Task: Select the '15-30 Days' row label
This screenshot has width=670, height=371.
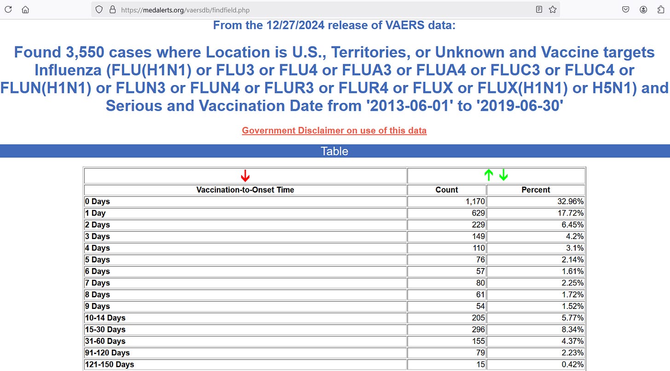Action: pyautogui.click(x=105, y=330)
